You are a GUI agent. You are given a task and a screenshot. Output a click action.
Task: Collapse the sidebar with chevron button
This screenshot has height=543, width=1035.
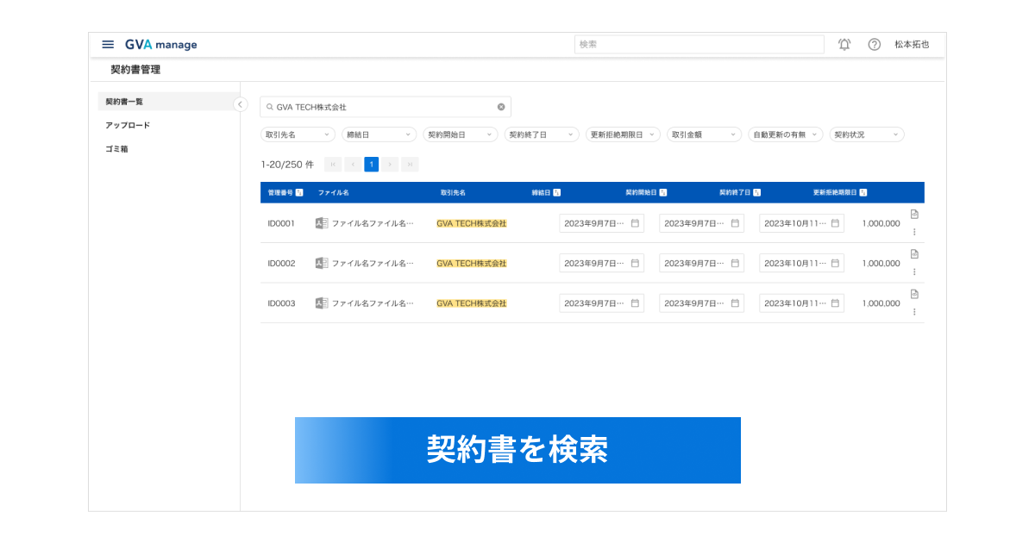(x=241, y=104)
